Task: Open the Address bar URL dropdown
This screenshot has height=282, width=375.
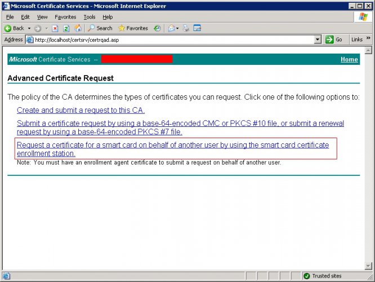Action: click(x=318, y=39)
